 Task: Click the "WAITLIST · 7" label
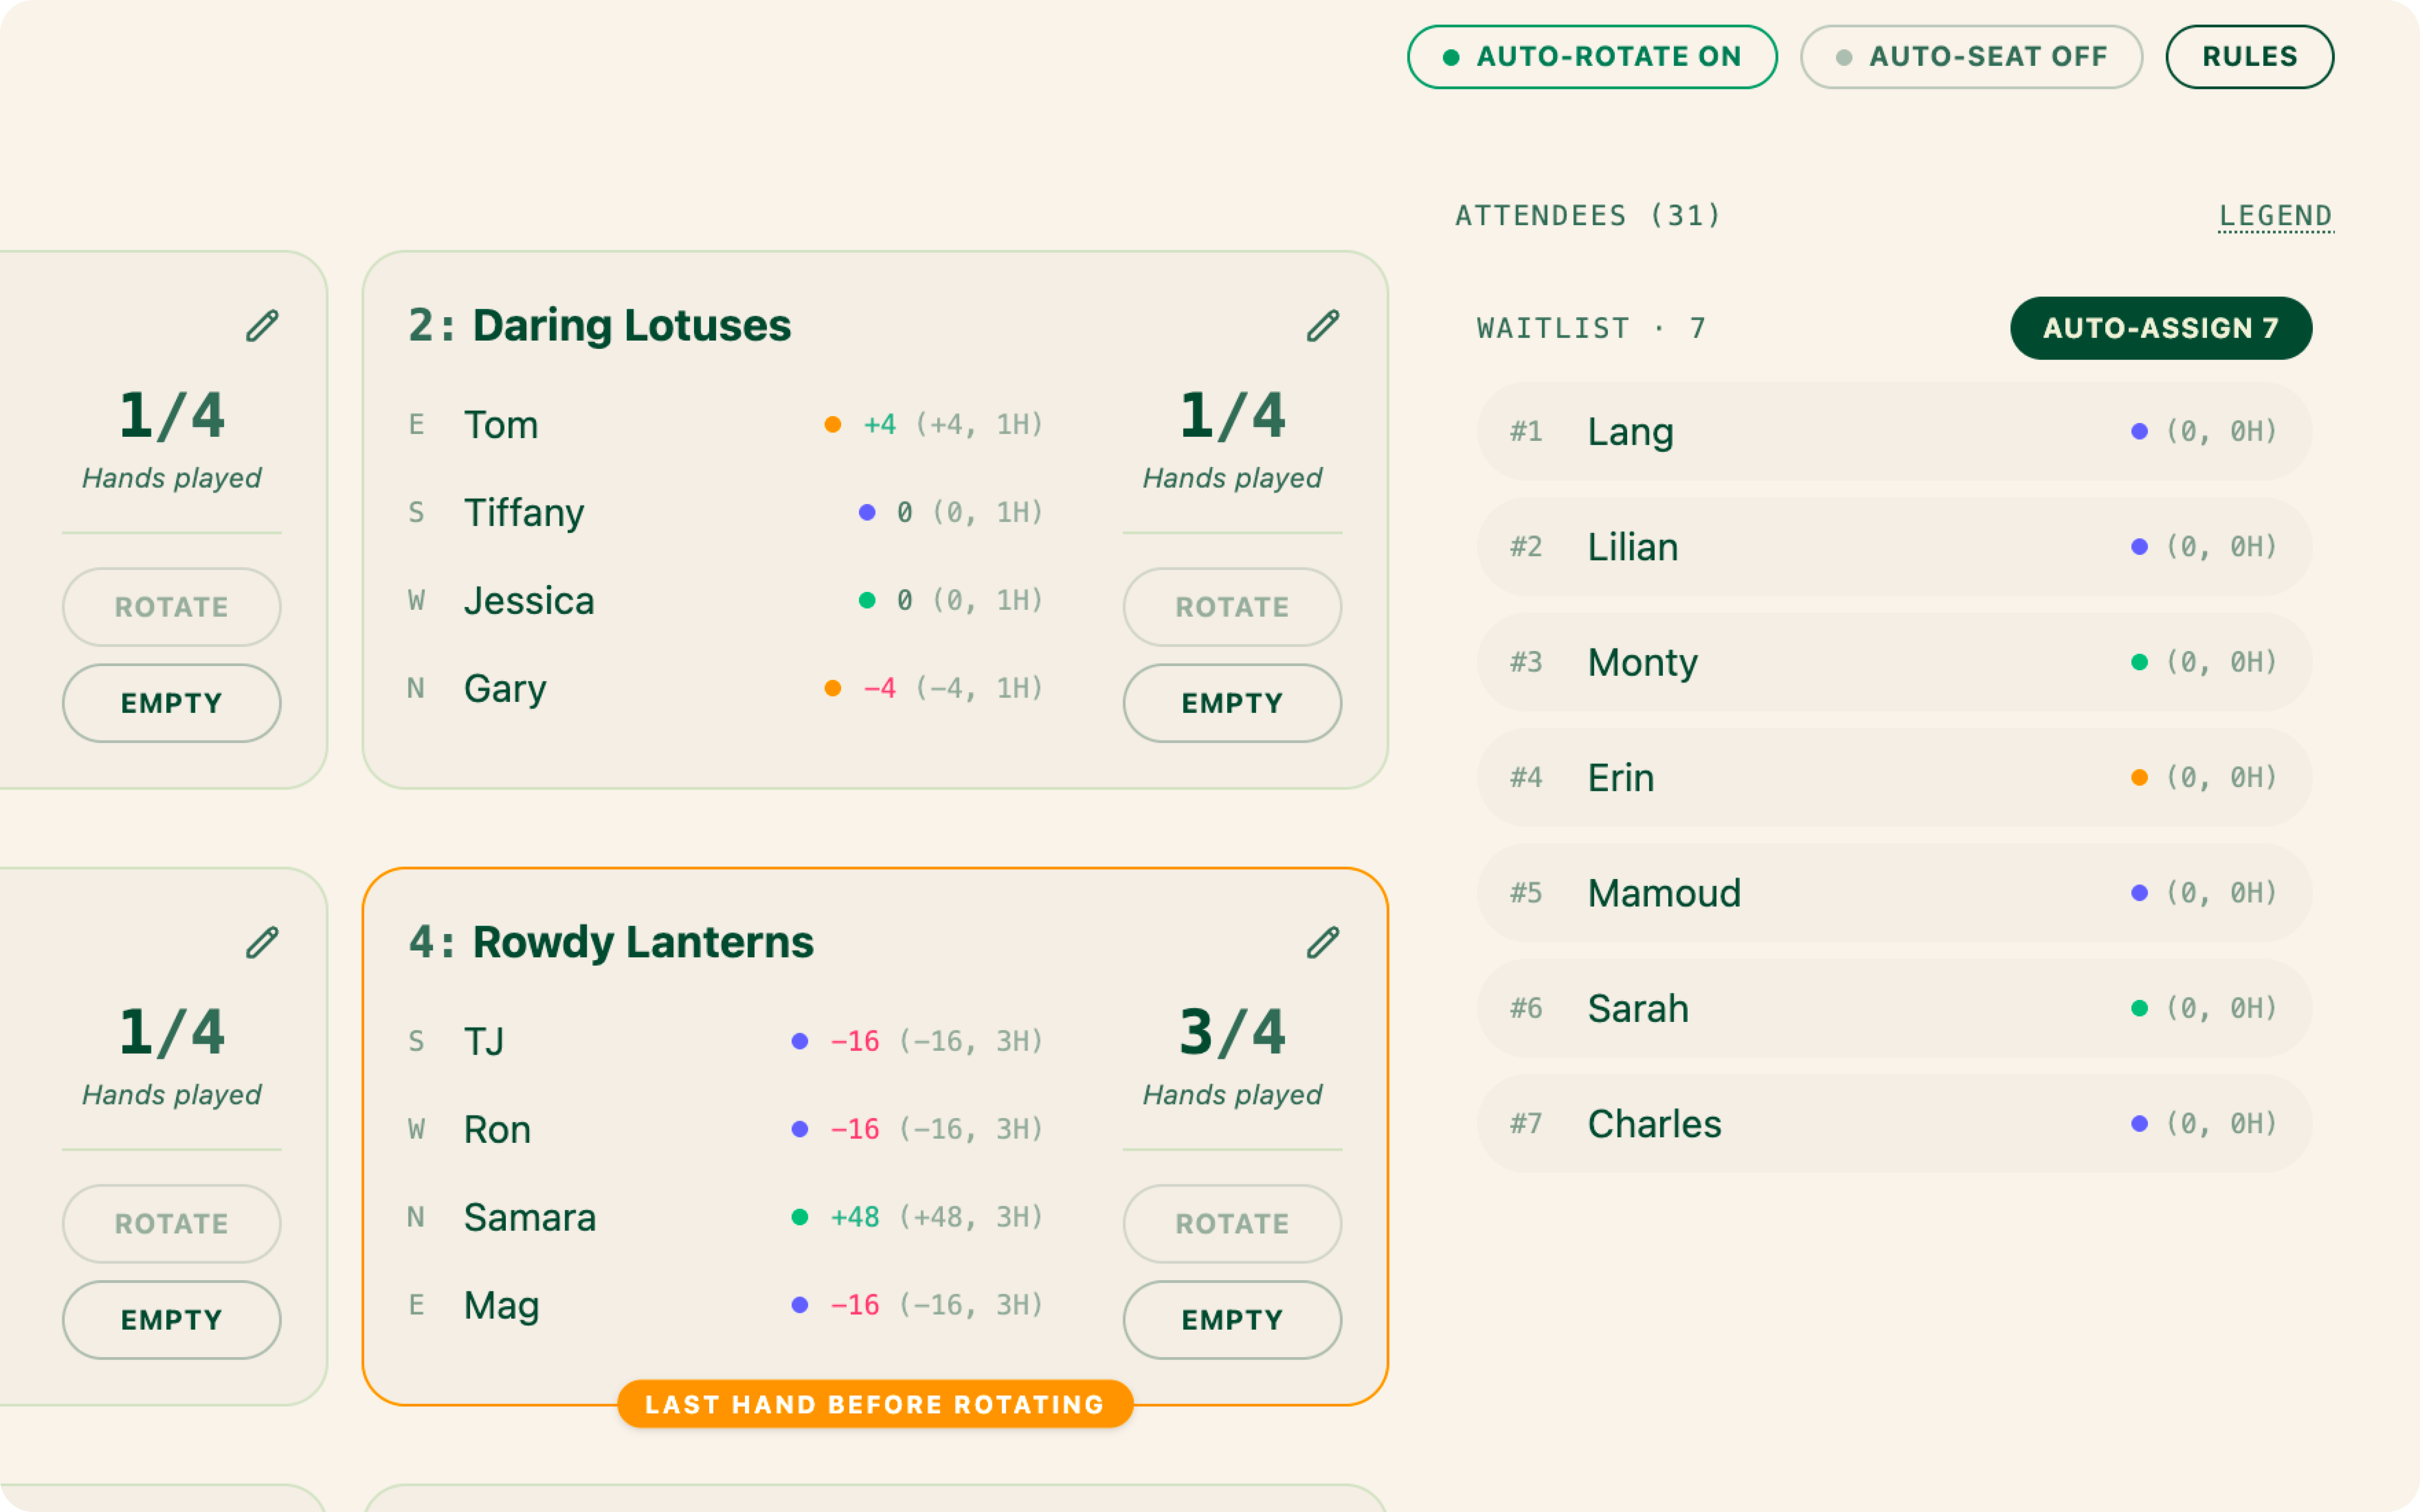tap(1591, 328)
